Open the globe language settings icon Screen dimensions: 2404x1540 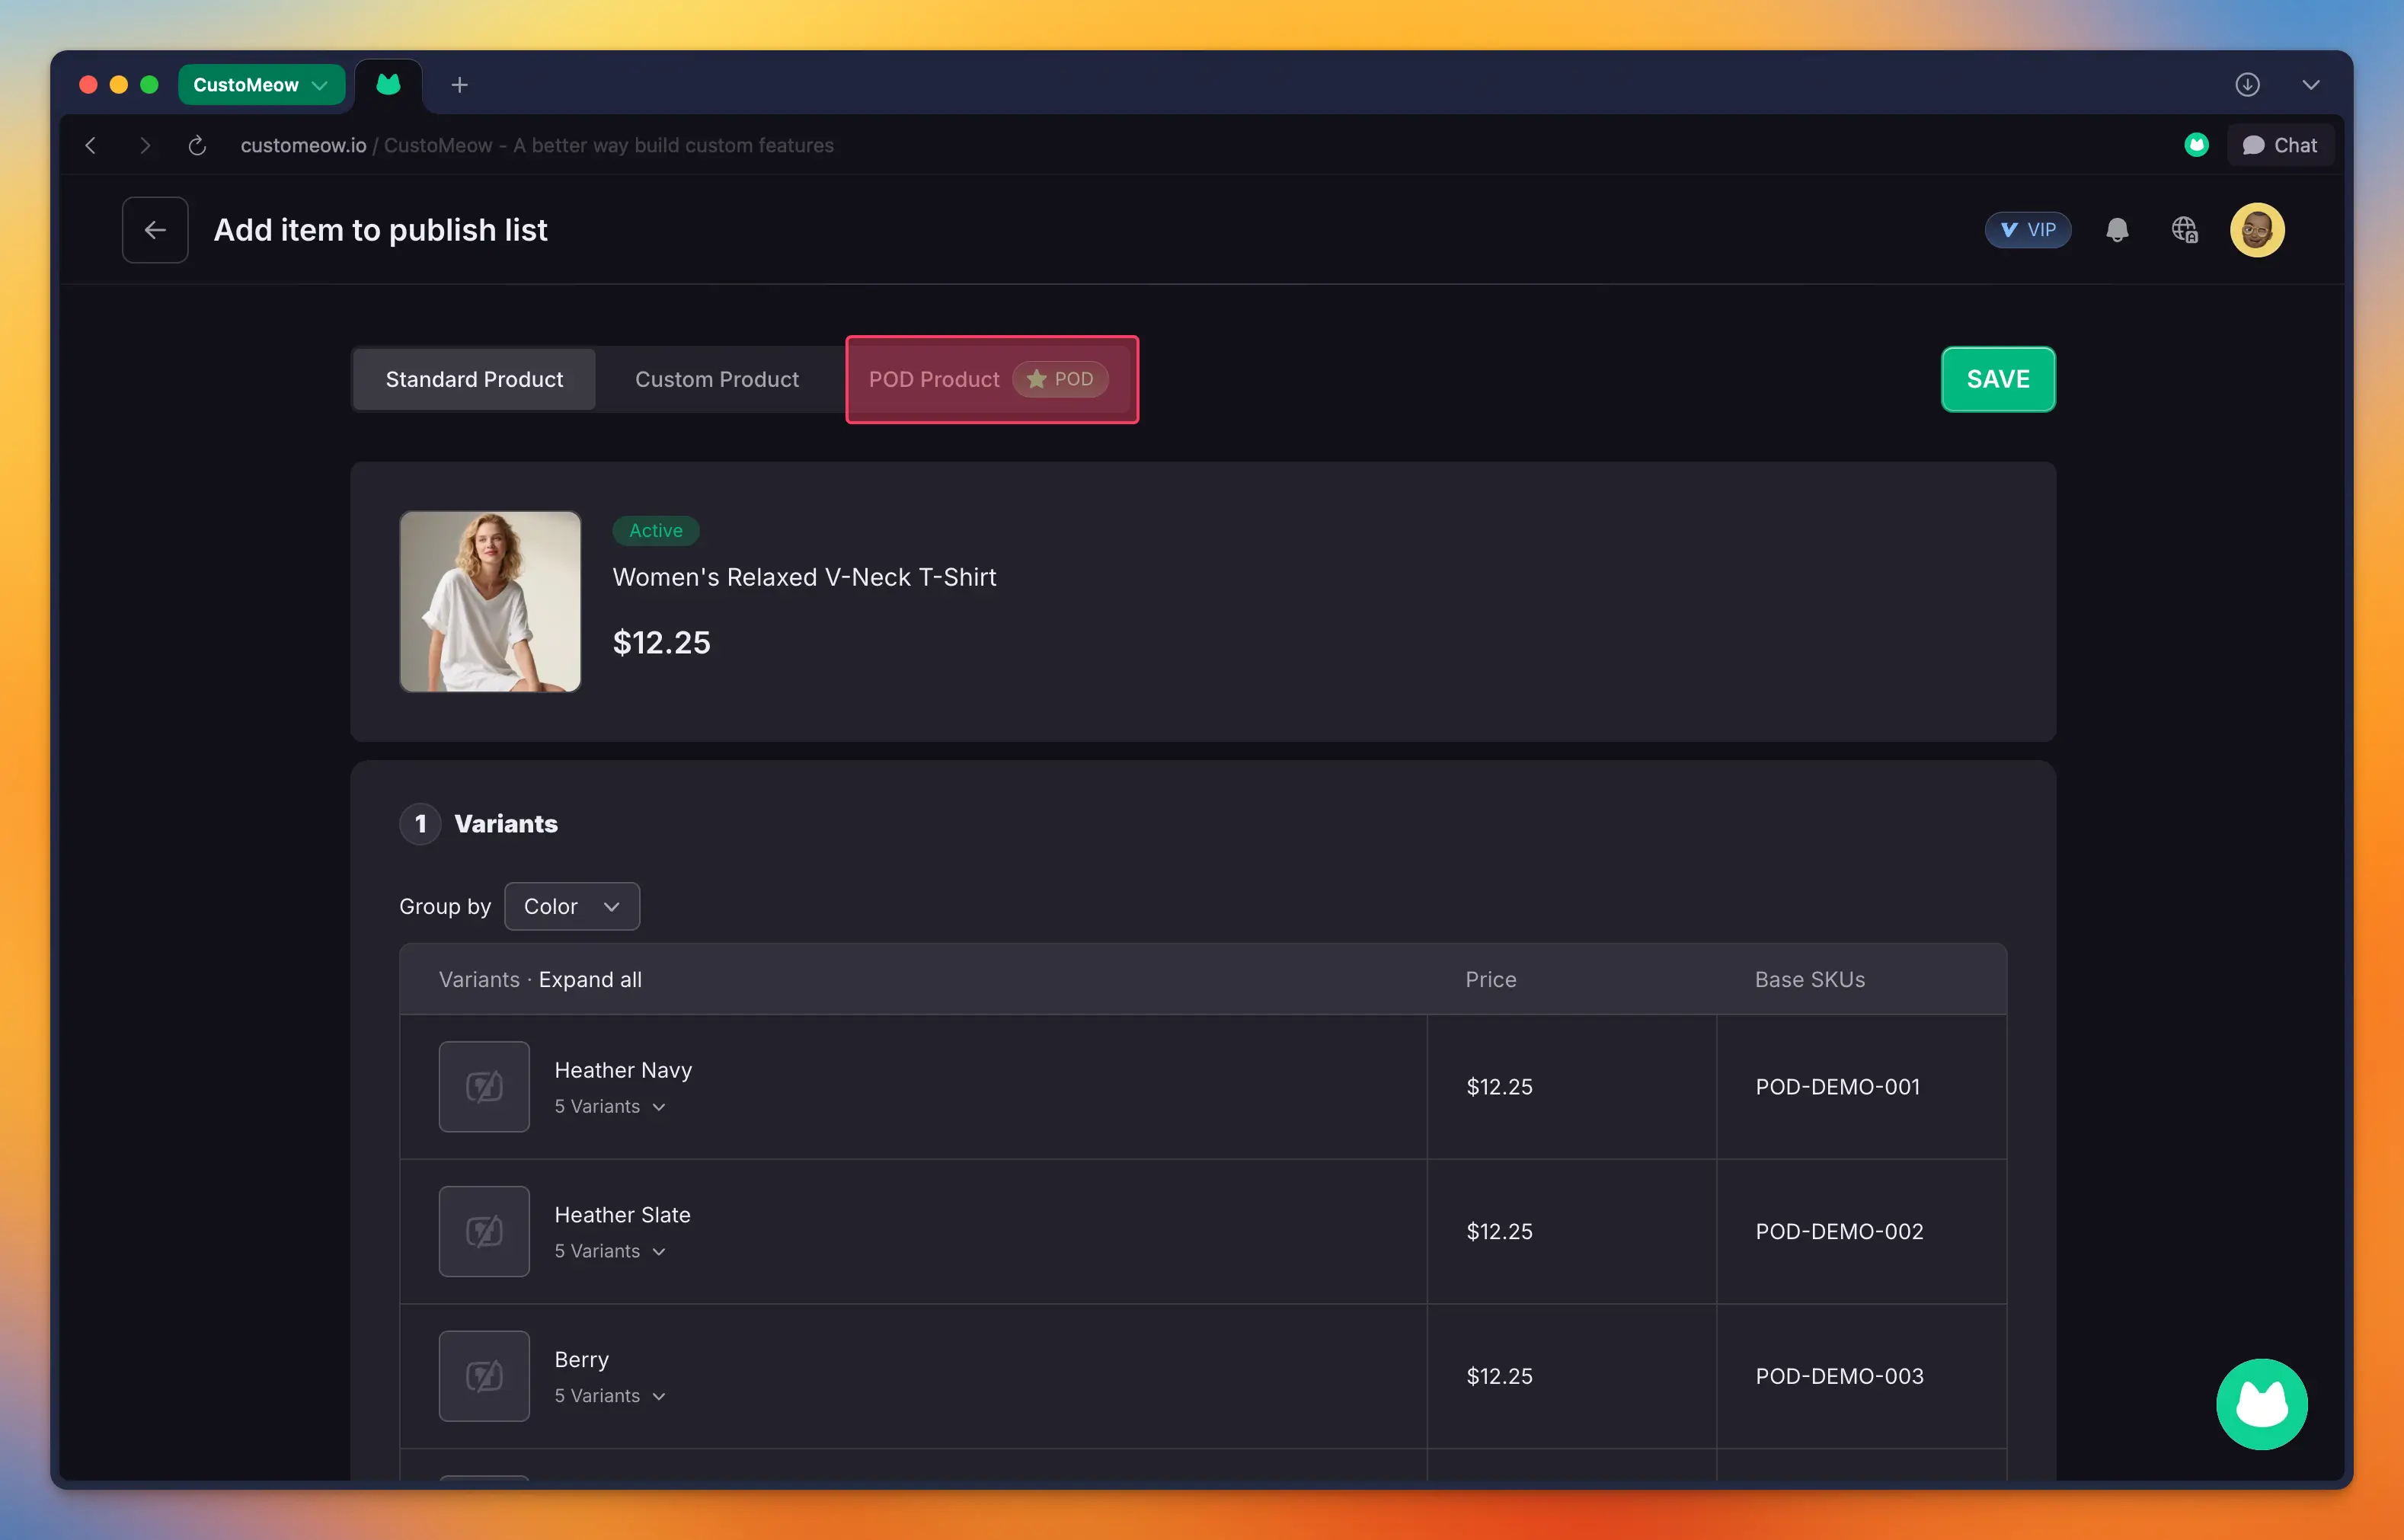2184,230
